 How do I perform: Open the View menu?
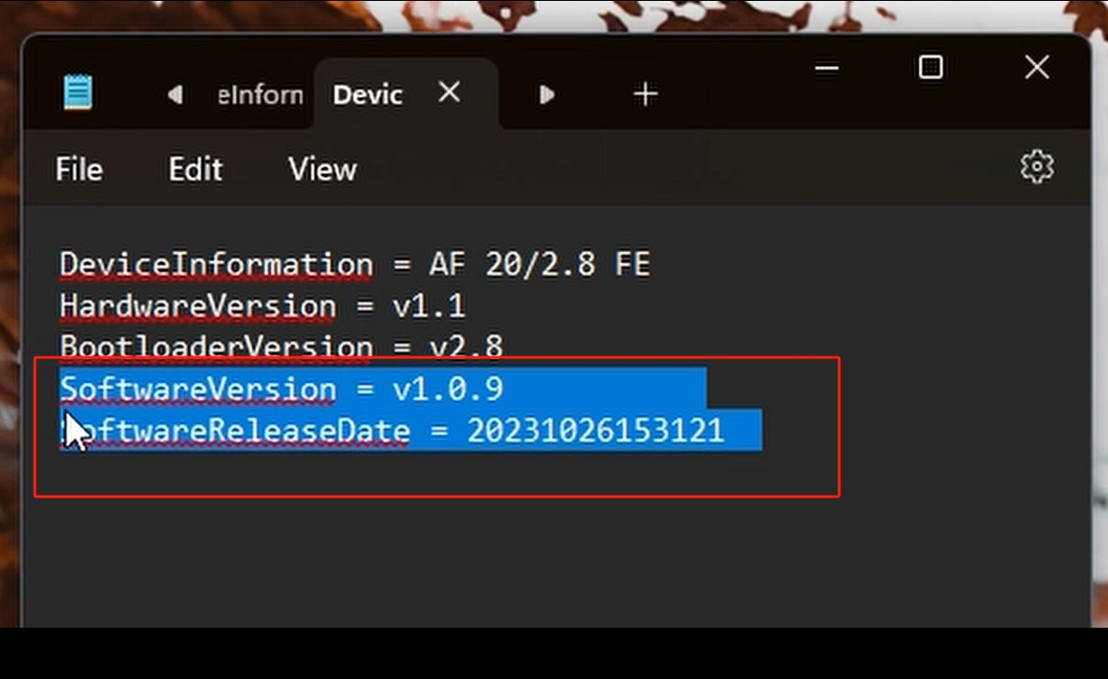coord(323,170)
